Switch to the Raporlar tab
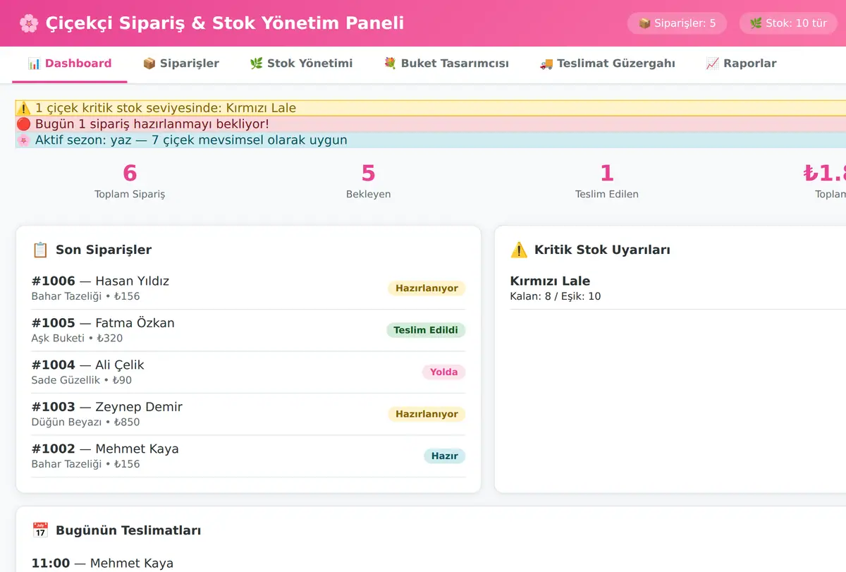Image resolution: width=846 pixels, height=572 pixels. (741, 63)
